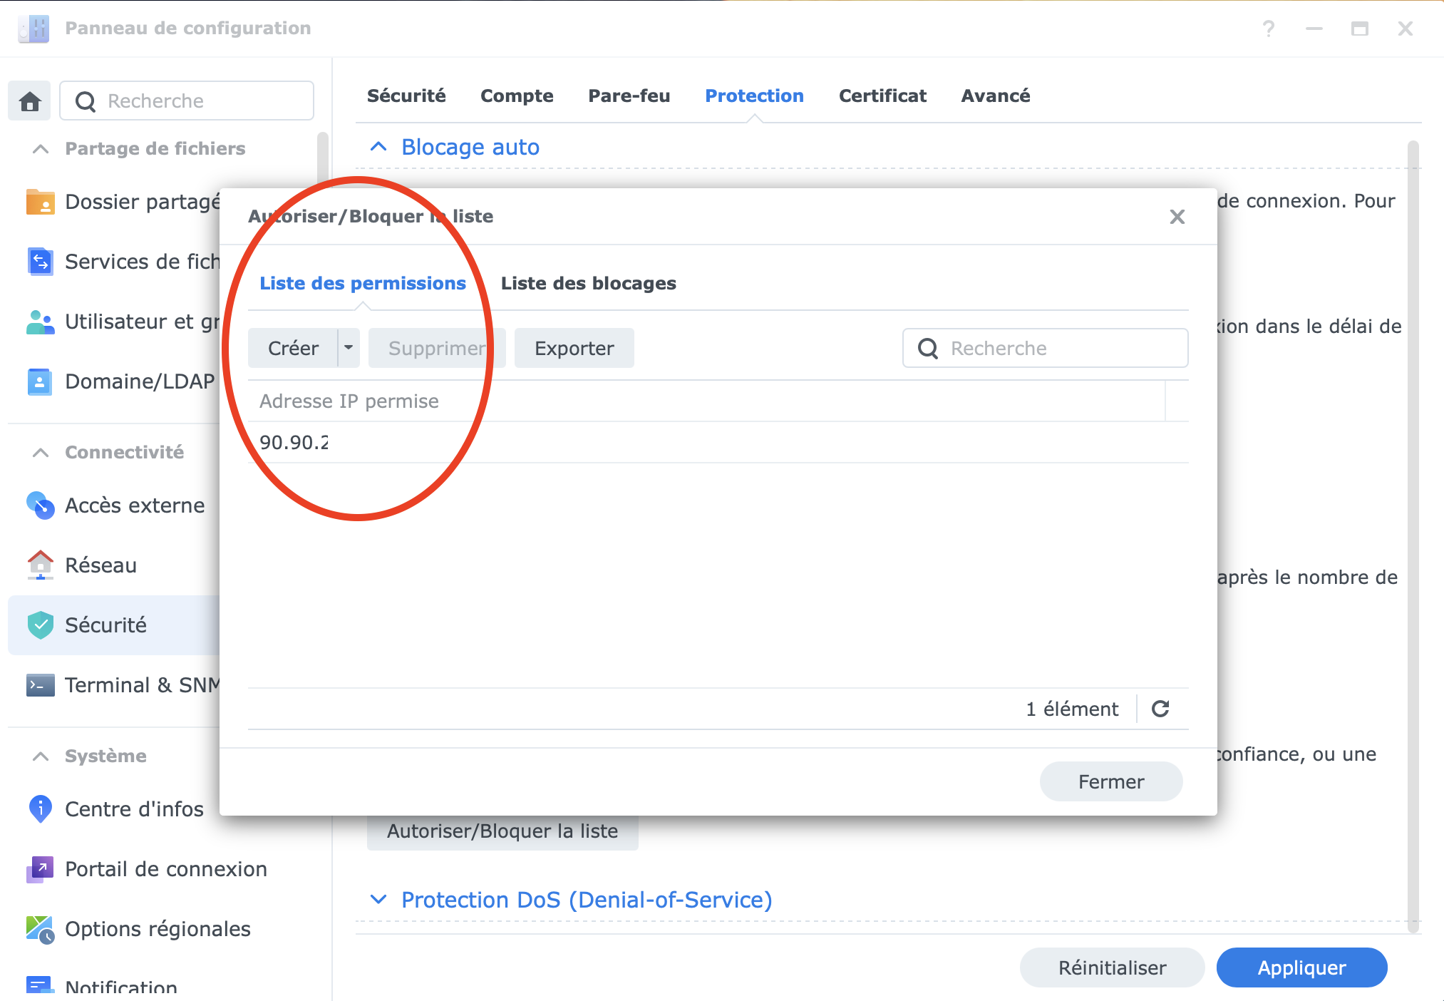This screenshot has width=1444, height=1001.
Task: Open Dossier partagé folder icon
Action: coord(40,202)
